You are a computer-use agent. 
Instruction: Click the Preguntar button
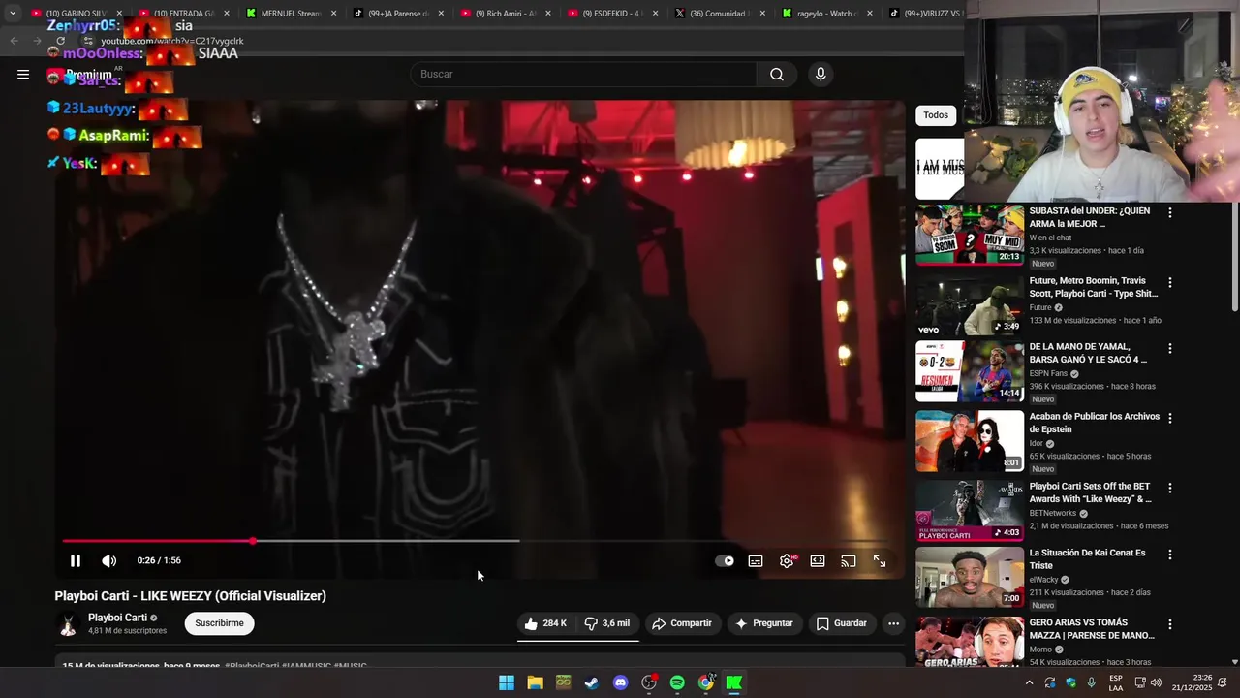click(764, 623)
